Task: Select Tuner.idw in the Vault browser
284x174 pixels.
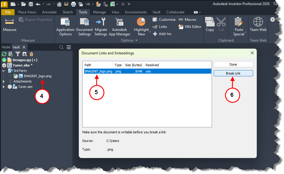Action: (23, 65)
